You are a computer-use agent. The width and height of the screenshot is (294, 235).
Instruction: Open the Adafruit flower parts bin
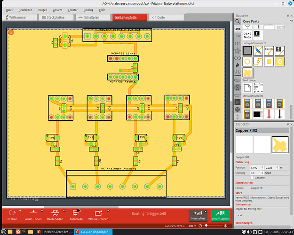click(238, 51)
